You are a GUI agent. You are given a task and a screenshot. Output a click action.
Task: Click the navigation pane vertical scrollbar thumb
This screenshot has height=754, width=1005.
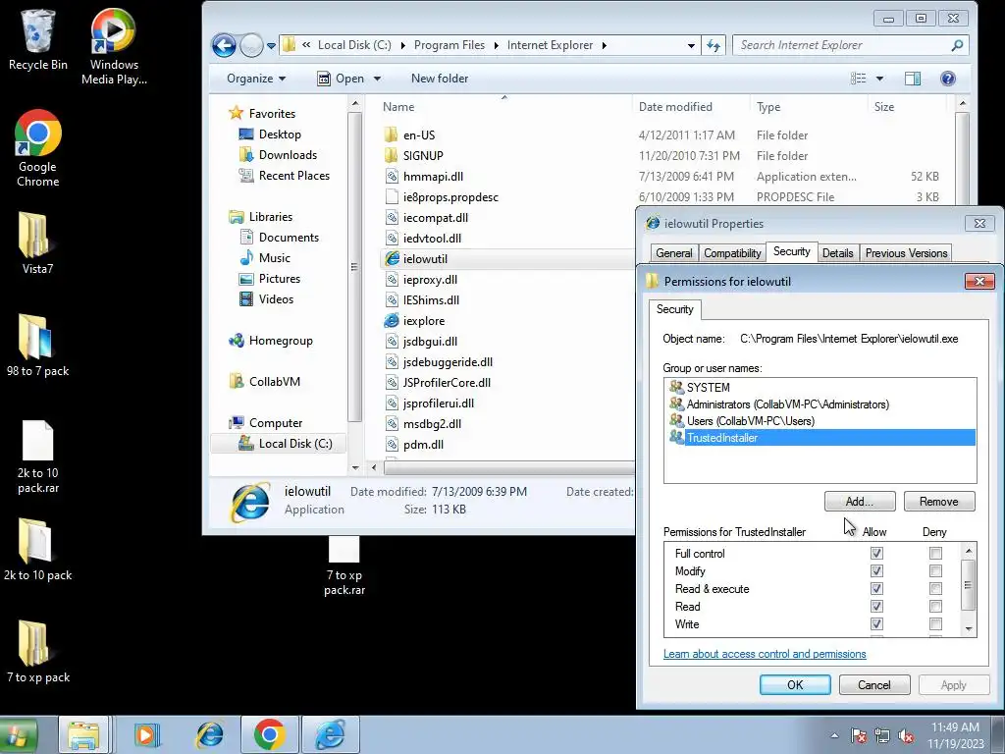pos(354,267)
